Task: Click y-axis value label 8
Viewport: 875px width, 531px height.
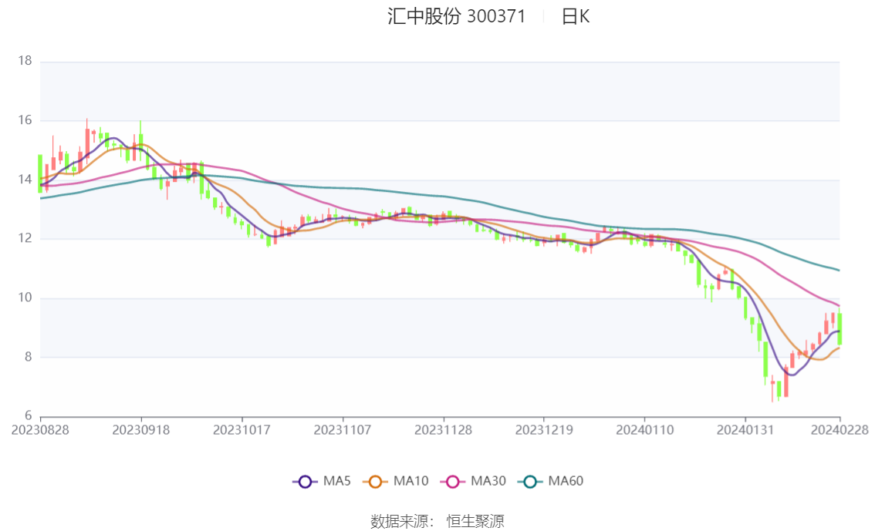Action: tap(28, 357)
